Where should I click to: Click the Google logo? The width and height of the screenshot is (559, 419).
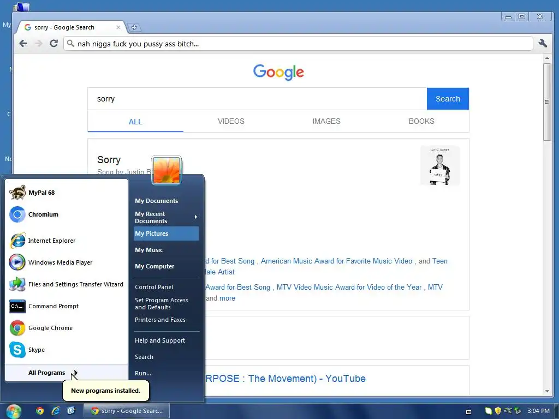(x=278, y=72)
